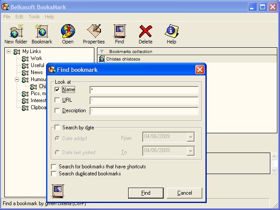Open the Edit menu
Image resolution: width=280 pixels, height=210 pixels.
pos(19,17)
